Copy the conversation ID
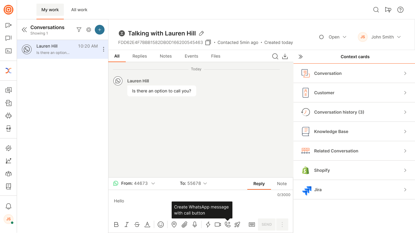 [208, 42]
